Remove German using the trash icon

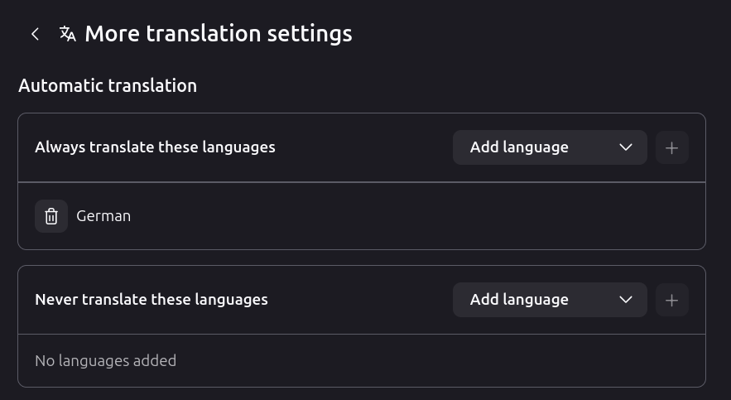[51, 216]
